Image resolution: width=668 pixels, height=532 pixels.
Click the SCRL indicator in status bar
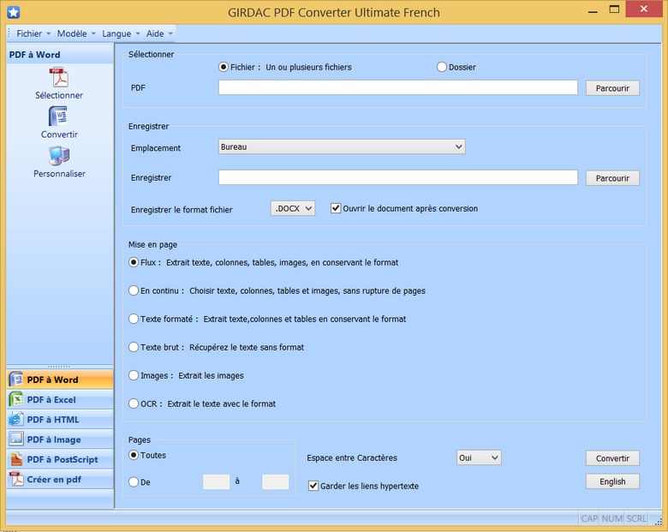[637, 518]
